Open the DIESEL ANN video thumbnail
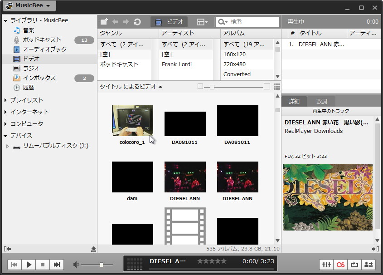Viewport: 383px width, 275px height. pyautogui.click(x=184, y=177)
